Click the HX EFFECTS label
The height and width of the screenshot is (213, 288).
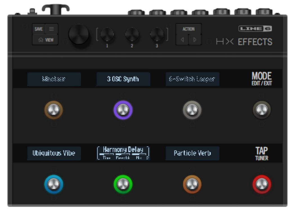[x=244, y=42]
